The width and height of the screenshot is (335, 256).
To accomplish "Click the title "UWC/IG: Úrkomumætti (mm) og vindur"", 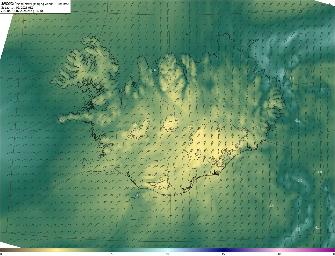I will [35, 3].
